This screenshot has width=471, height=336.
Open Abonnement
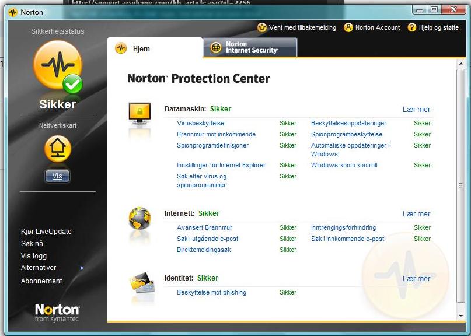coord(41,281)
